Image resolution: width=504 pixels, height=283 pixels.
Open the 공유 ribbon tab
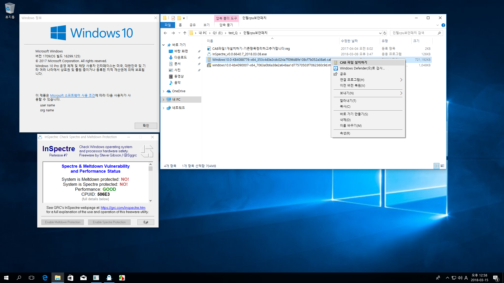192,25
